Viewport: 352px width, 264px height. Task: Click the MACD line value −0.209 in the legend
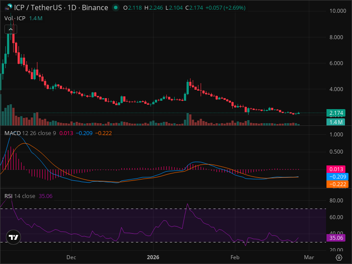click(x=84, y=133)
